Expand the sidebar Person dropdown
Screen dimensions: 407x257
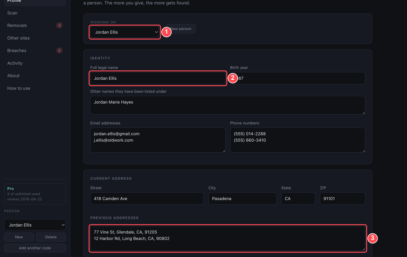(35, 225)
